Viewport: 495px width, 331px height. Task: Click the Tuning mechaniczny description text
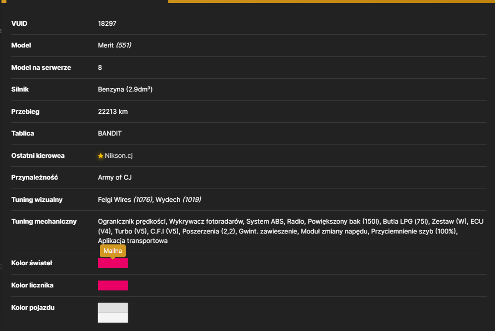click(x=291, y=231)
